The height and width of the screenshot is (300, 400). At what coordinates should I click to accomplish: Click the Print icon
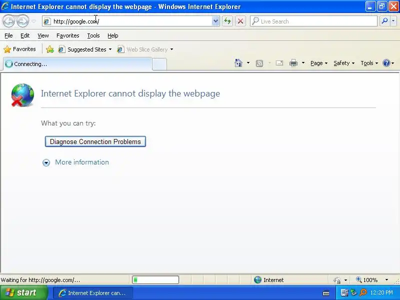click(x=293, y=63)
